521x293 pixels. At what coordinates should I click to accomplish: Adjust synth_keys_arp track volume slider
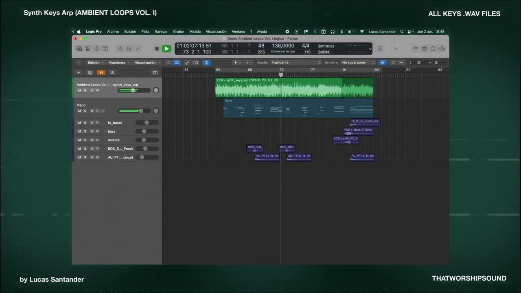tap(134, 90)
